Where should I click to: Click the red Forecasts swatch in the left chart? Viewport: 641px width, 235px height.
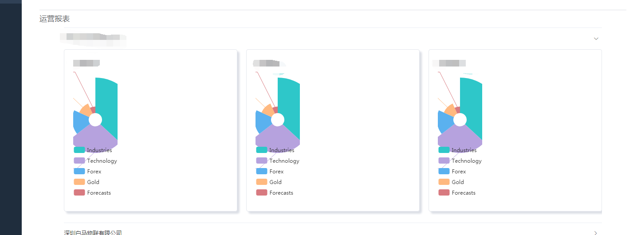79,193
